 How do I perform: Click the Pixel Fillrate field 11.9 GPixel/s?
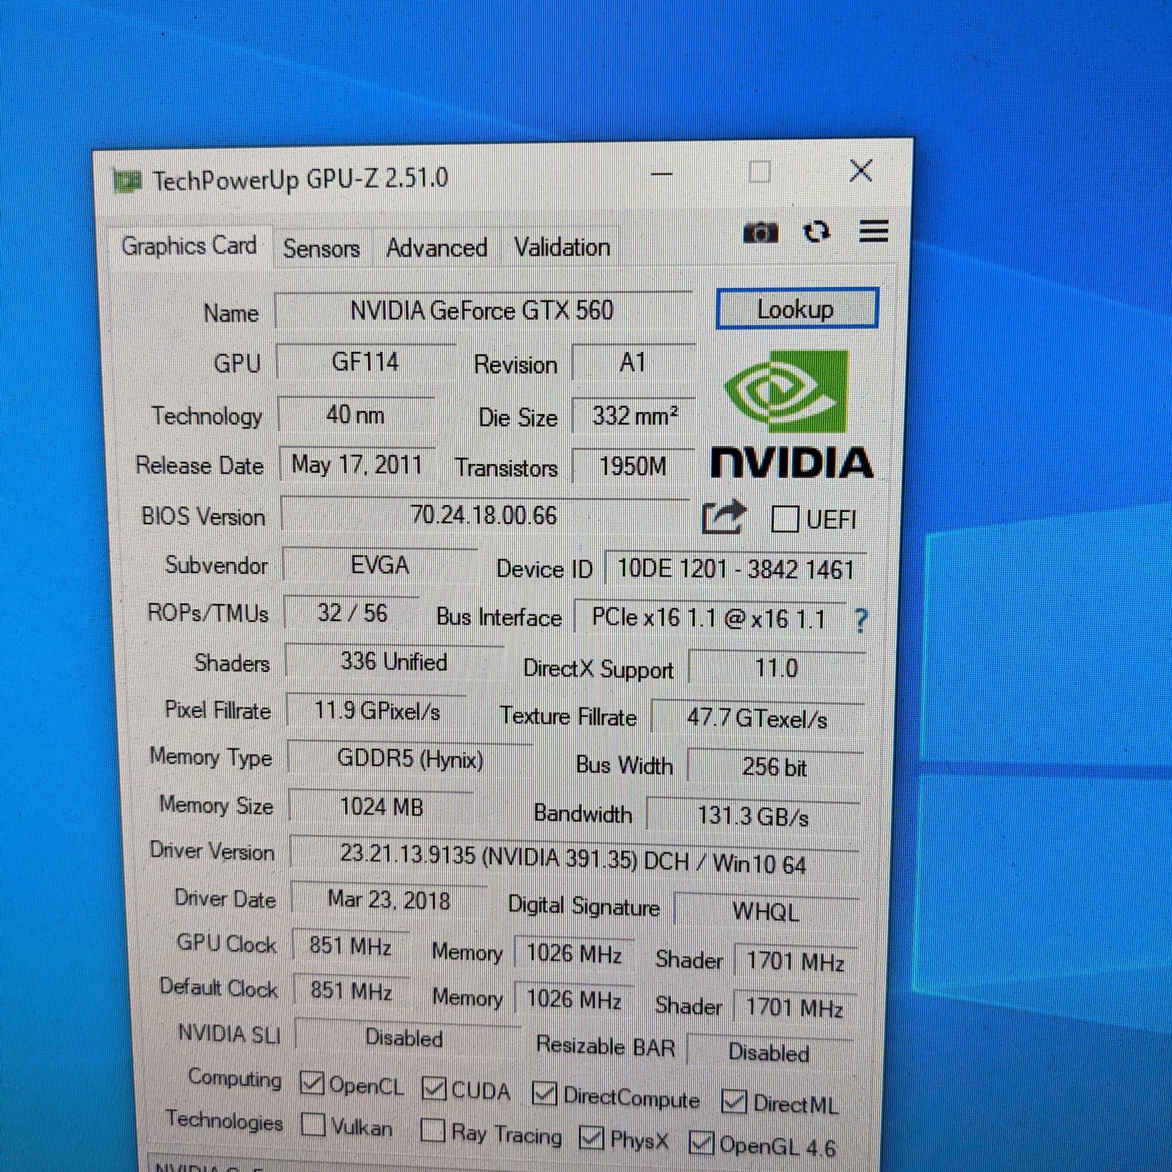377,710
